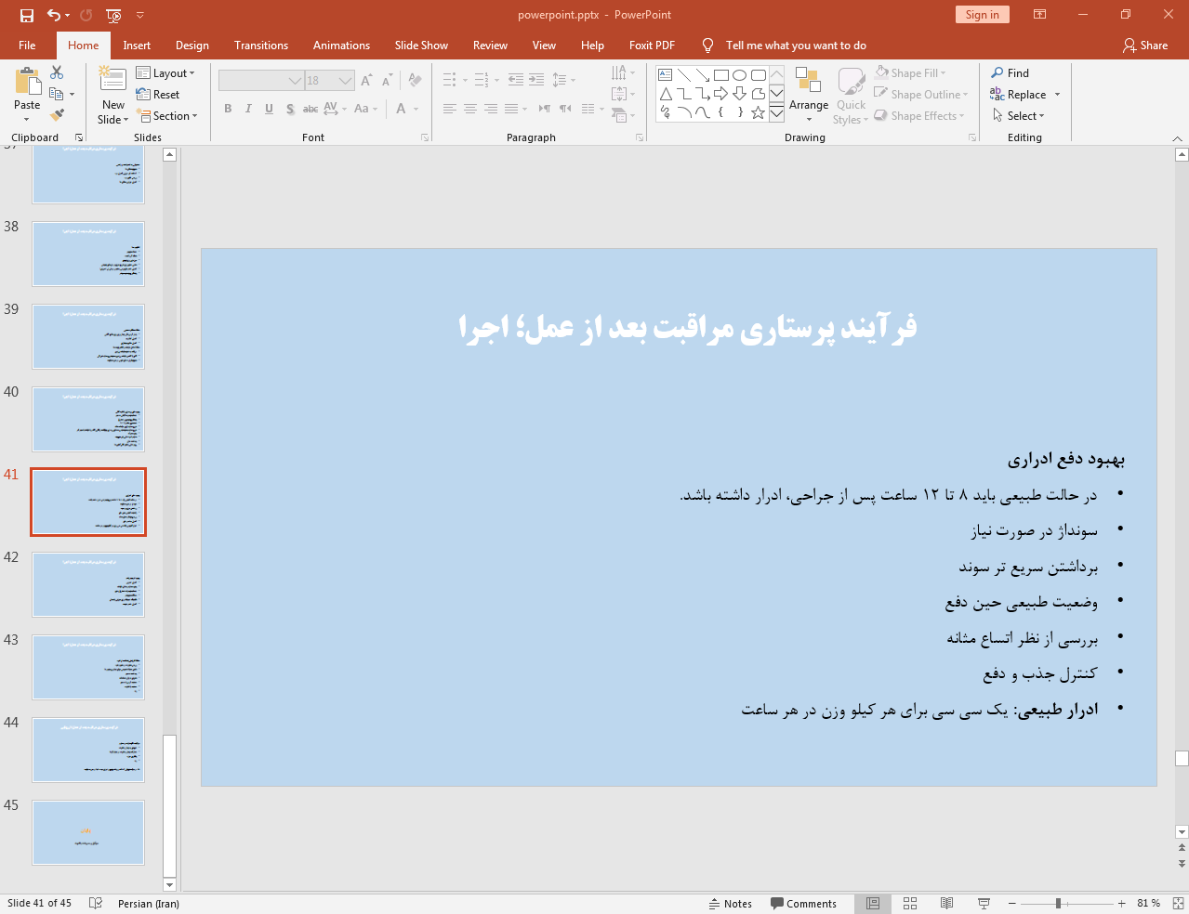1189x914 pixels.
Task: Toggle align text left
Action: tap(449, 109)
